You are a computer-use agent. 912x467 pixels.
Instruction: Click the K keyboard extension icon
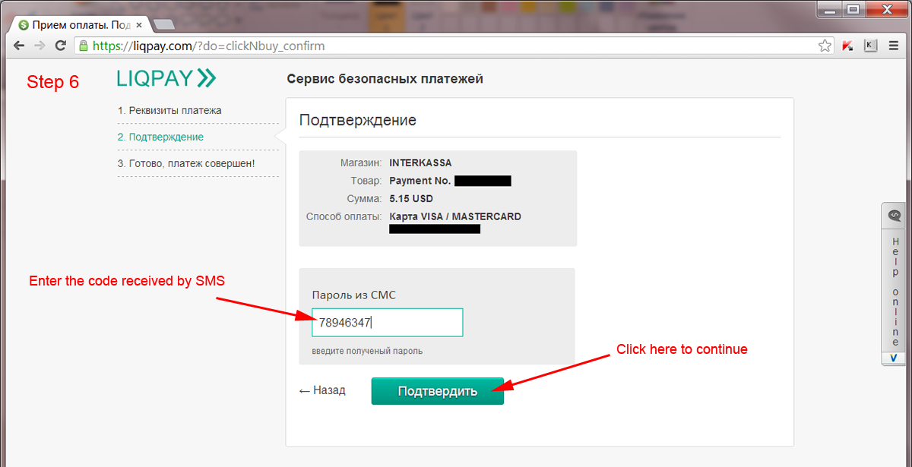pos(870,46)
